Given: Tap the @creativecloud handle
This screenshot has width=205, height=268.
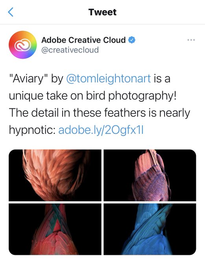Looking at the screenshot, I should tap(70, 50).
